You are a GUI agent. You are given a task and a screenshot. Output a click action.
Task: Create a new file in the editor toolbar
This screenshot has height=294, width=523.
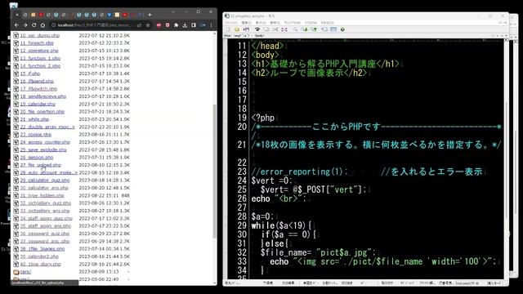[229, 29]
